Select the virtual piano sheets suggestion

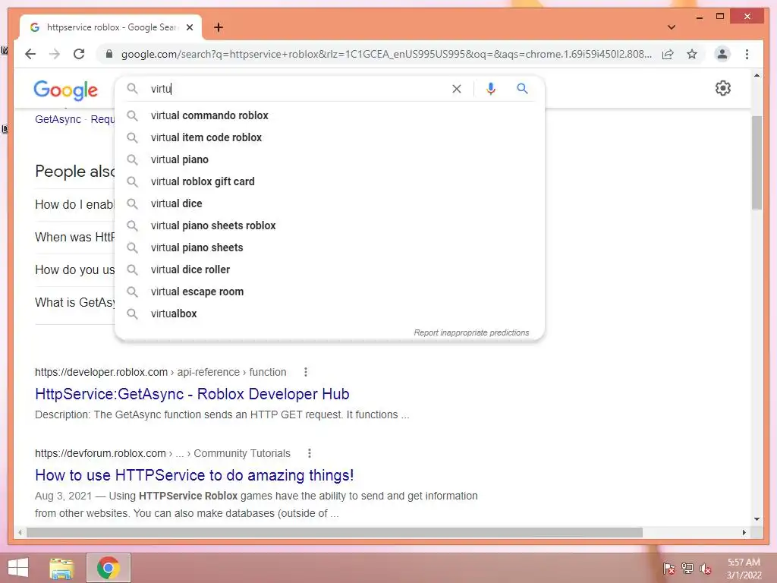[x=329, y=247]
